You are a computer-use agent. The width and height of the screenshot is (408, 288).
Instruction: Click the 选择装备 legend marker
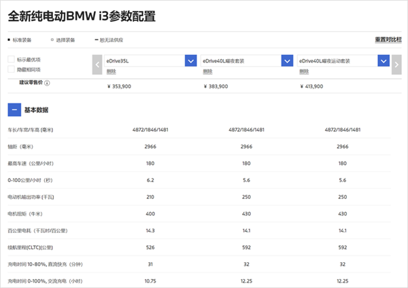(x=52, y=39)
